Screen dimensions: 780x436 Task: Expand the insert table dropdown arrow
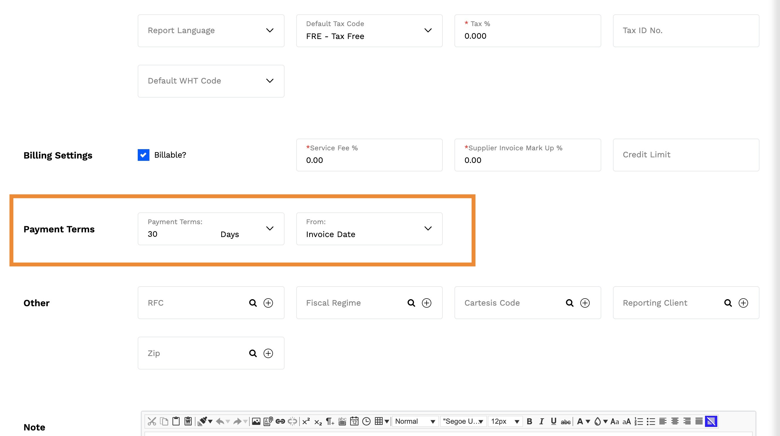pos(387,421)
